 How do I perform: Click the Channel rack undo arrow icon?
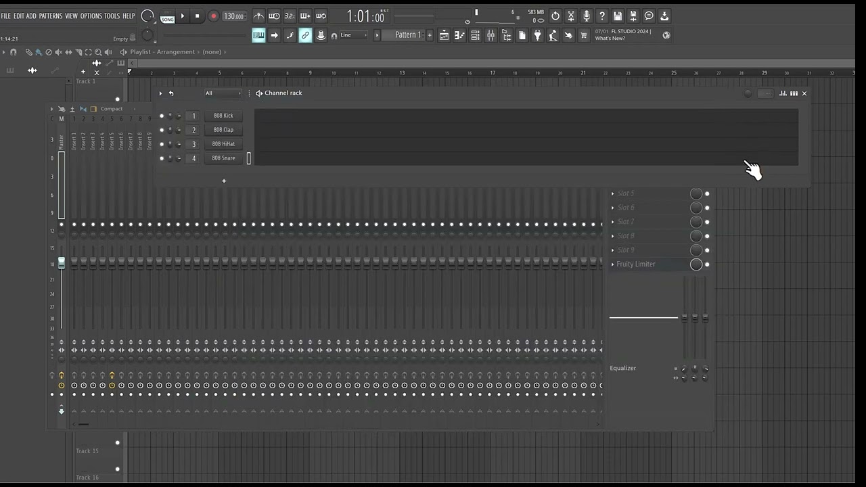click(x=171, y=93)
